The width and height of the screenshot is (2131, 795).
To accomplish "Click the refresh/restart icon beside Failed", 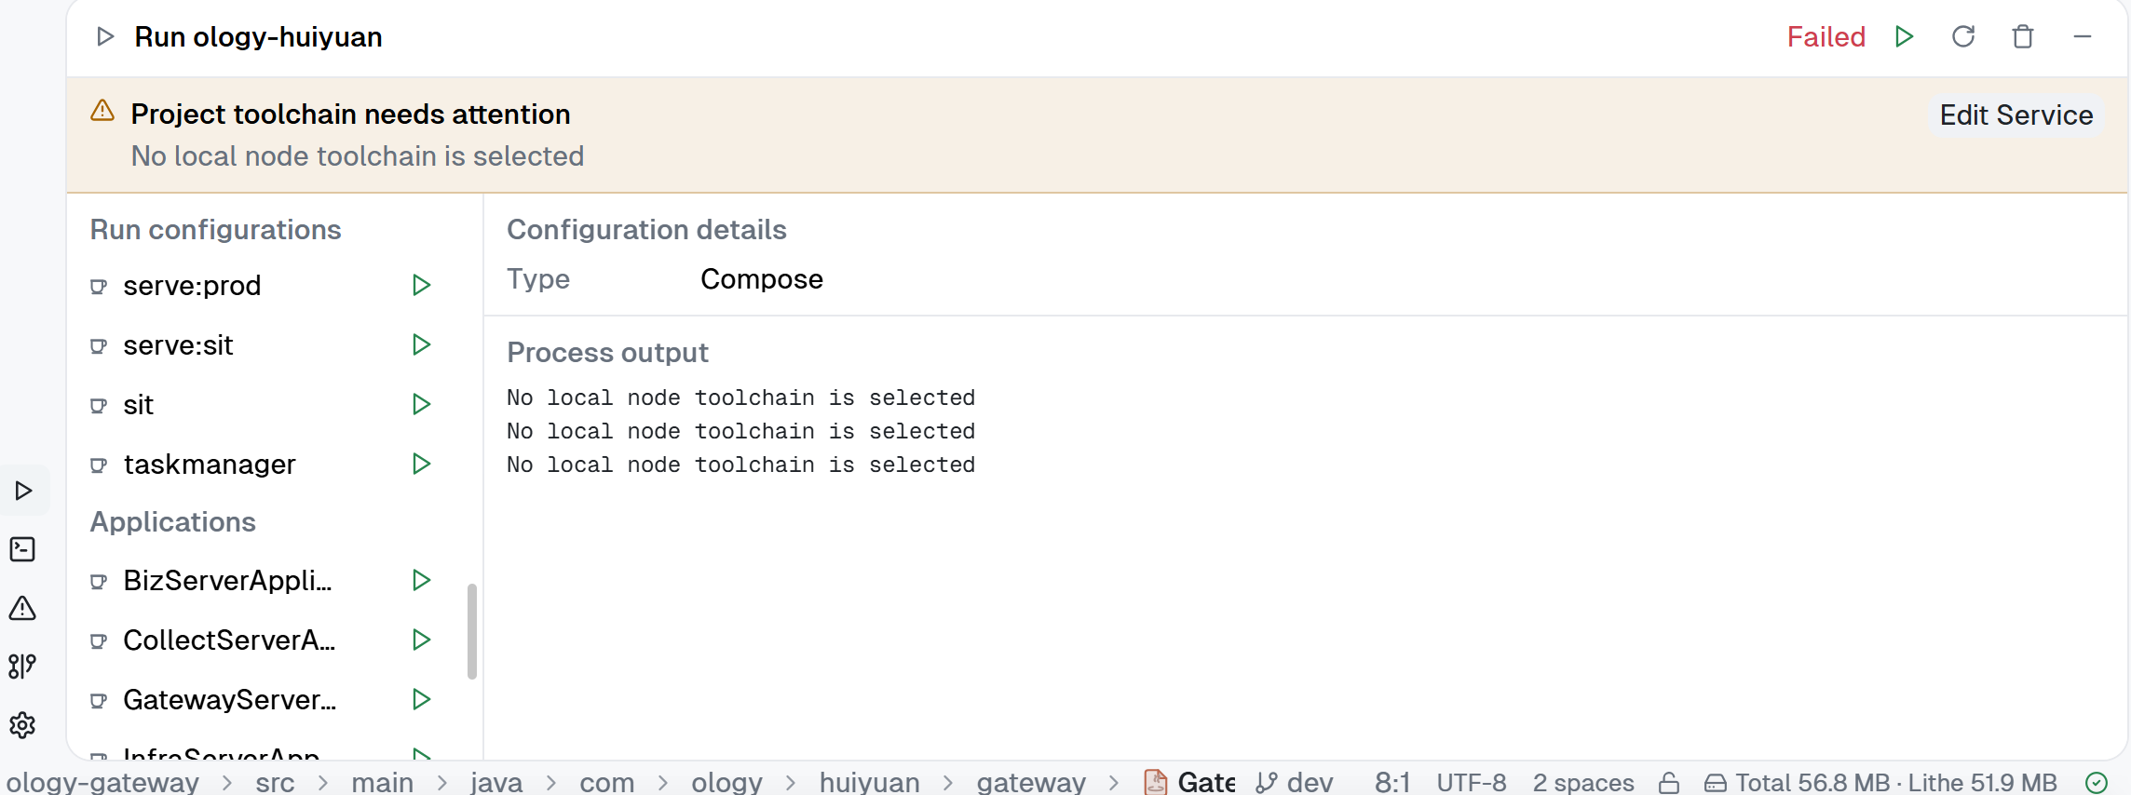I will point(1963,36).
